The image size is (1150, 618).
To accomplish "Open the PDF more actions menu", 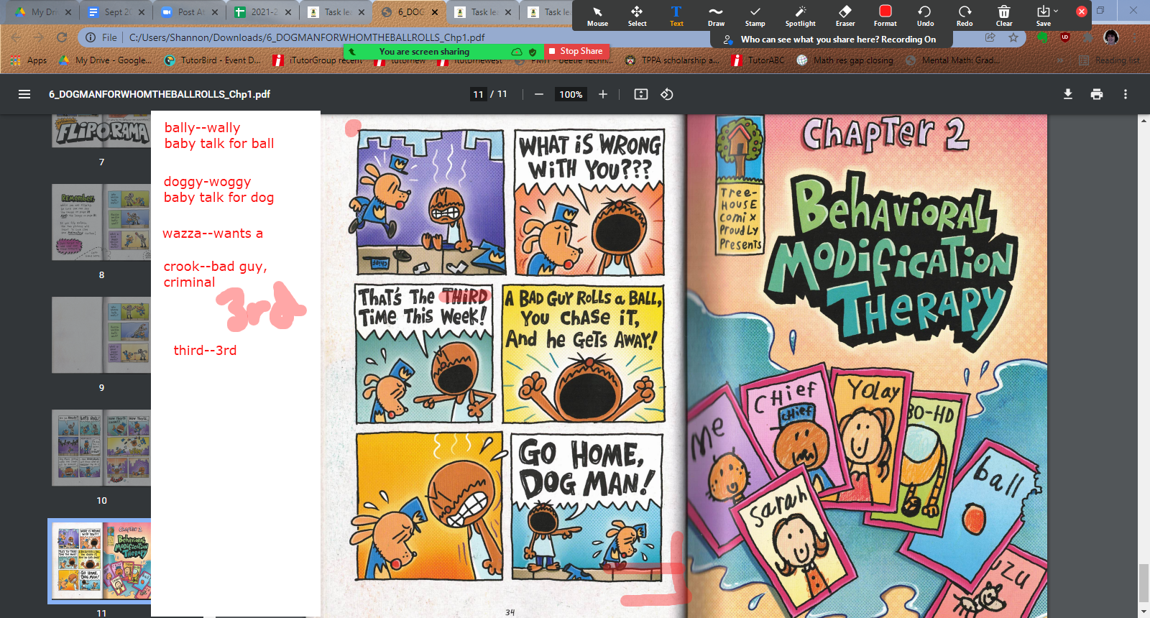I will [x=1126, y=94].
